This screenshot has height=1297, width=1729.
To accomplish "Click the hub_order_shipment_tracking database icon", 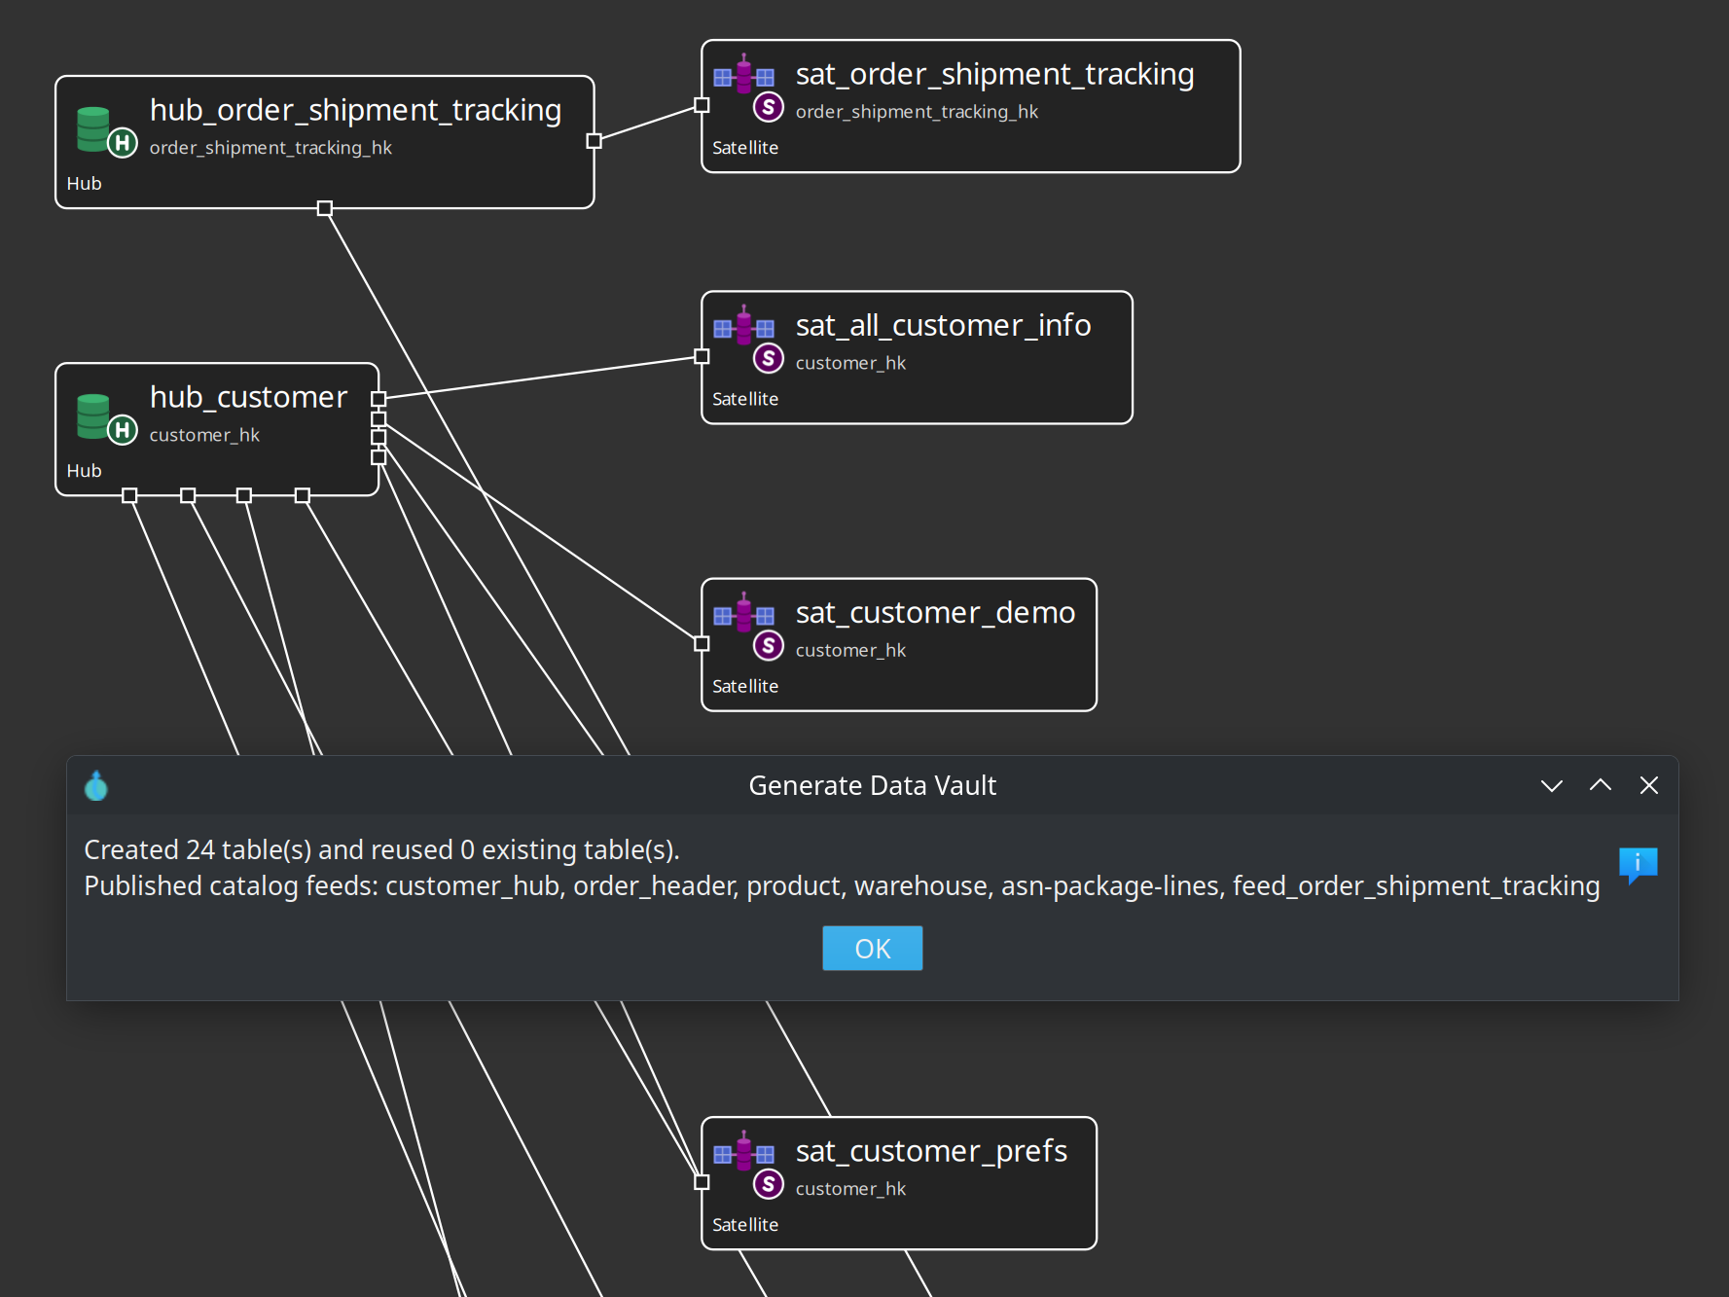I will (106, 130).
